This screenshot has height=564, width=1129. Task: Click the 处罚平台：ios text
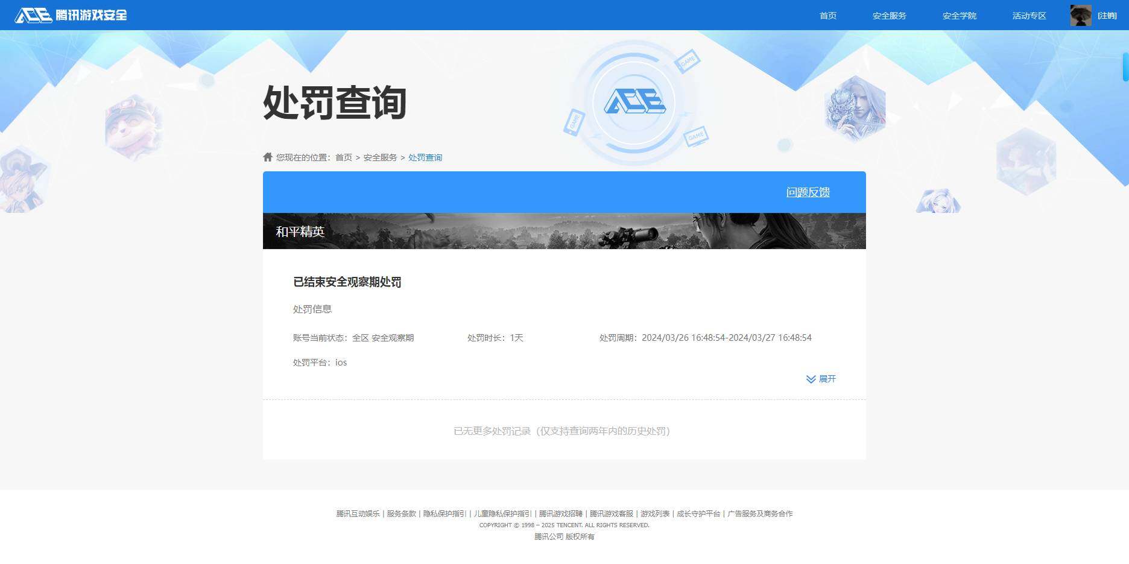point(320,363)
